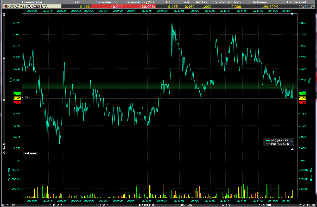Image resolution: width=317 pixels, height=207 pixels.
Task: Click the horizontal timeline scrollbar handle at '08/13/08
Action: click(140, 205)
